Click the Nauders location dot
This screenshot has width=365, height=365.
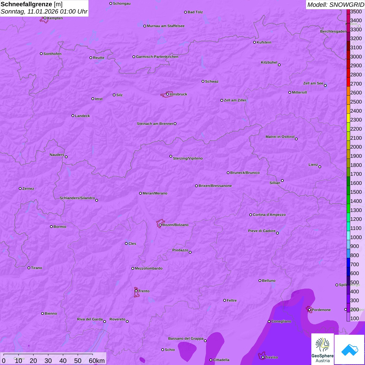66,157
